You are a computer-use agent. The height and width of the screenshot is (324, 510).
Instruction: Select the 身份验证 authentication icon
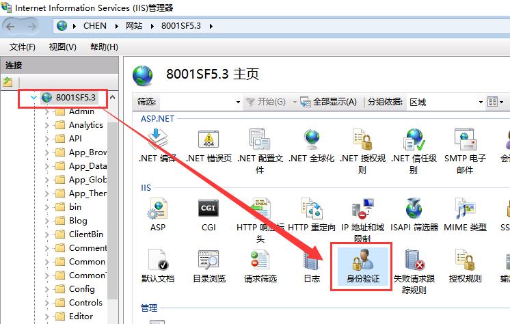362,266
